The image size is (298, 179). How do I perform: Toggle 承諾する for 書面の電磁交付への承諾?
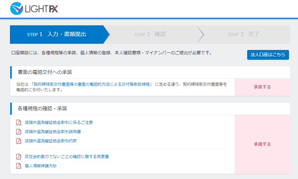click(x=262, y=87)
